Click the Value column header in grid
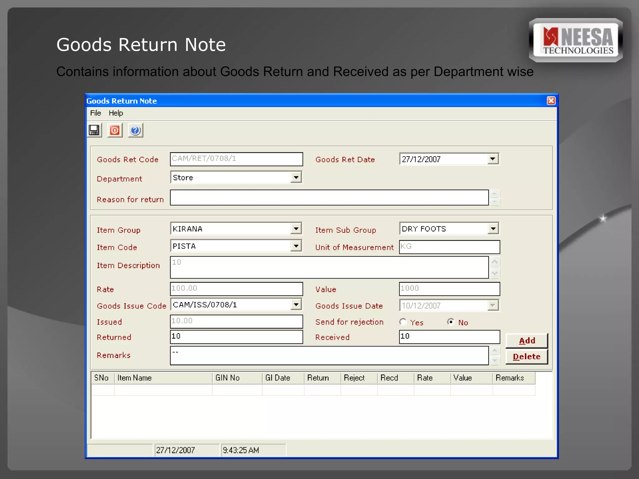The image size is (639, 479). 471,378
